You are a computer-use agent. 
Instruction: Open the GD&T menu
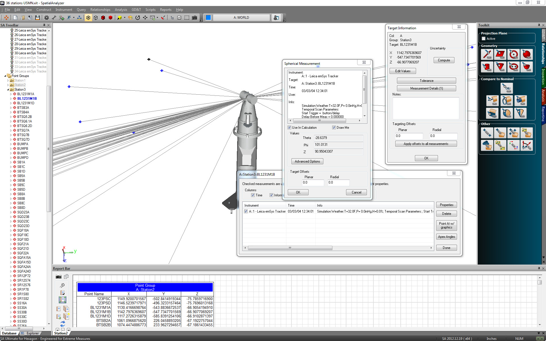(x=136, y=10)
